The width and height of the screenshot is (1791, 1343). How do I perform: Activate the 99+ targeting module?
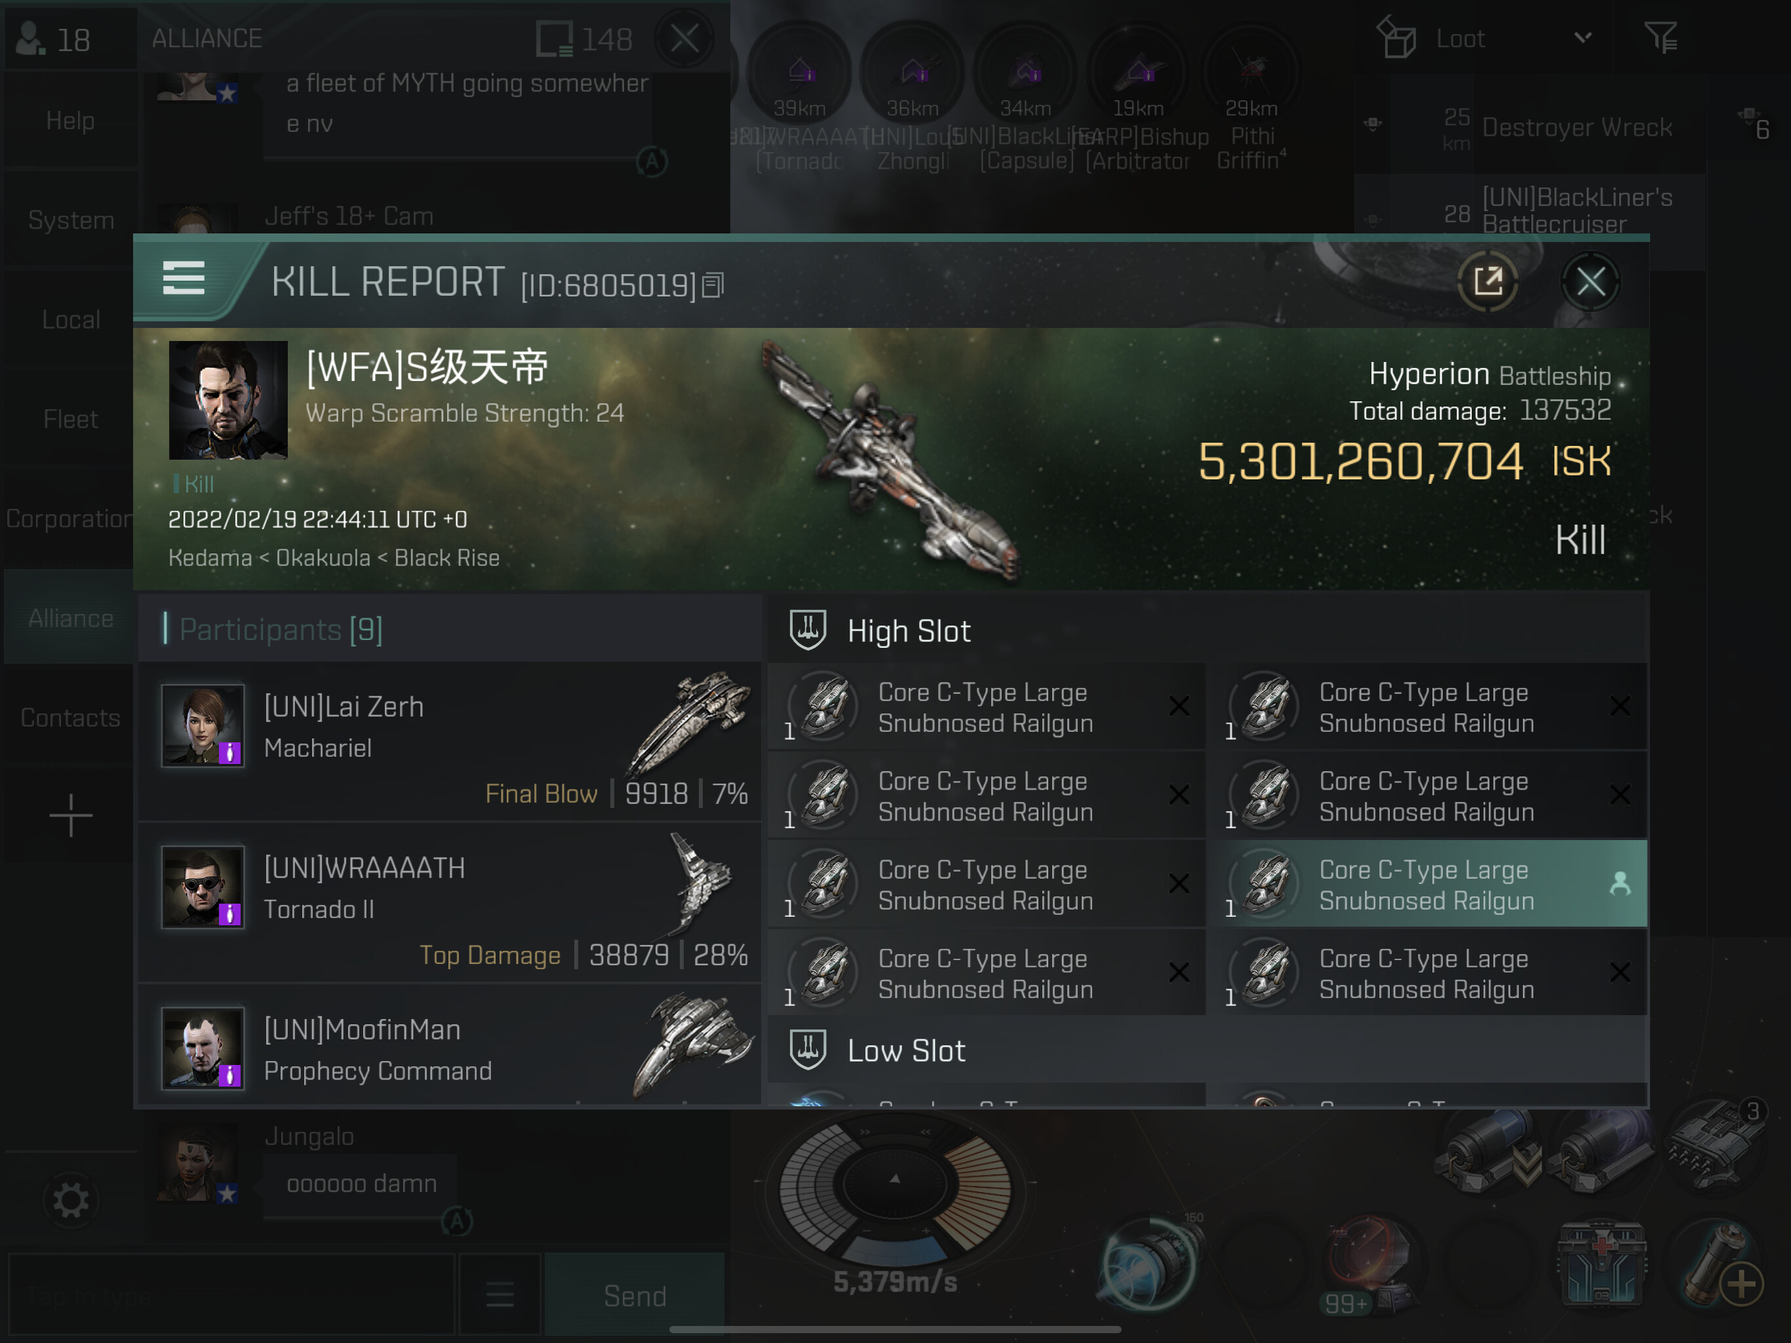1367,1263
